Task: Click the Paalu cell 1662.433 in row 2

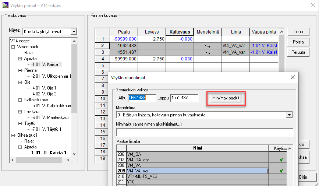Action: coord(124,46)
